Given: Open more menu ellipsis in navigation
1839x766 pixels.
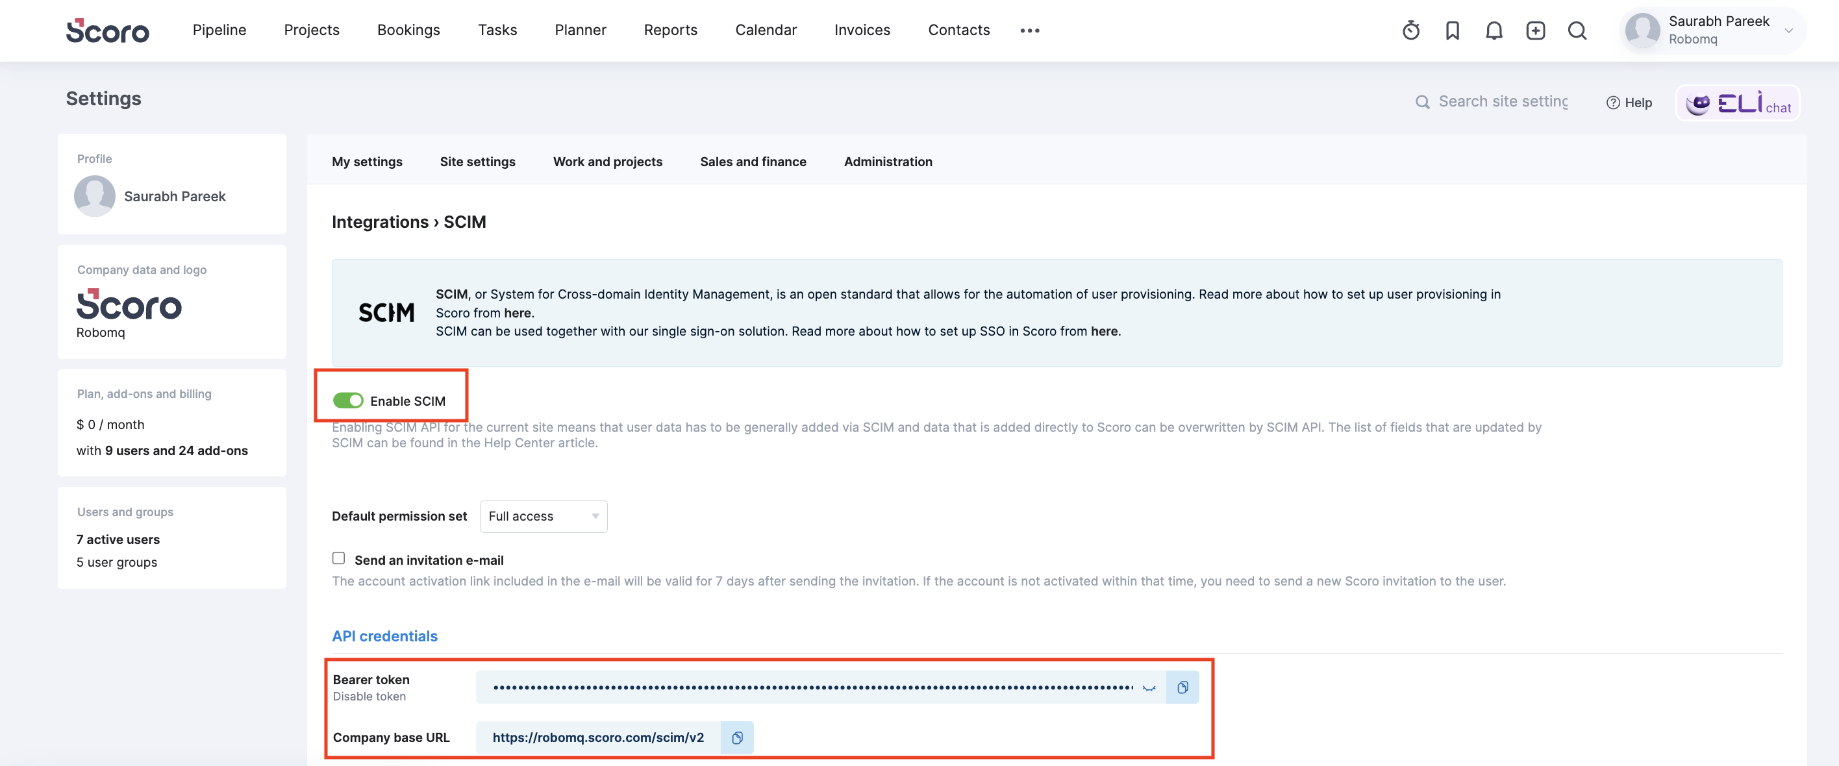Looking at the screenshot, I should (x=1029, y=30).
